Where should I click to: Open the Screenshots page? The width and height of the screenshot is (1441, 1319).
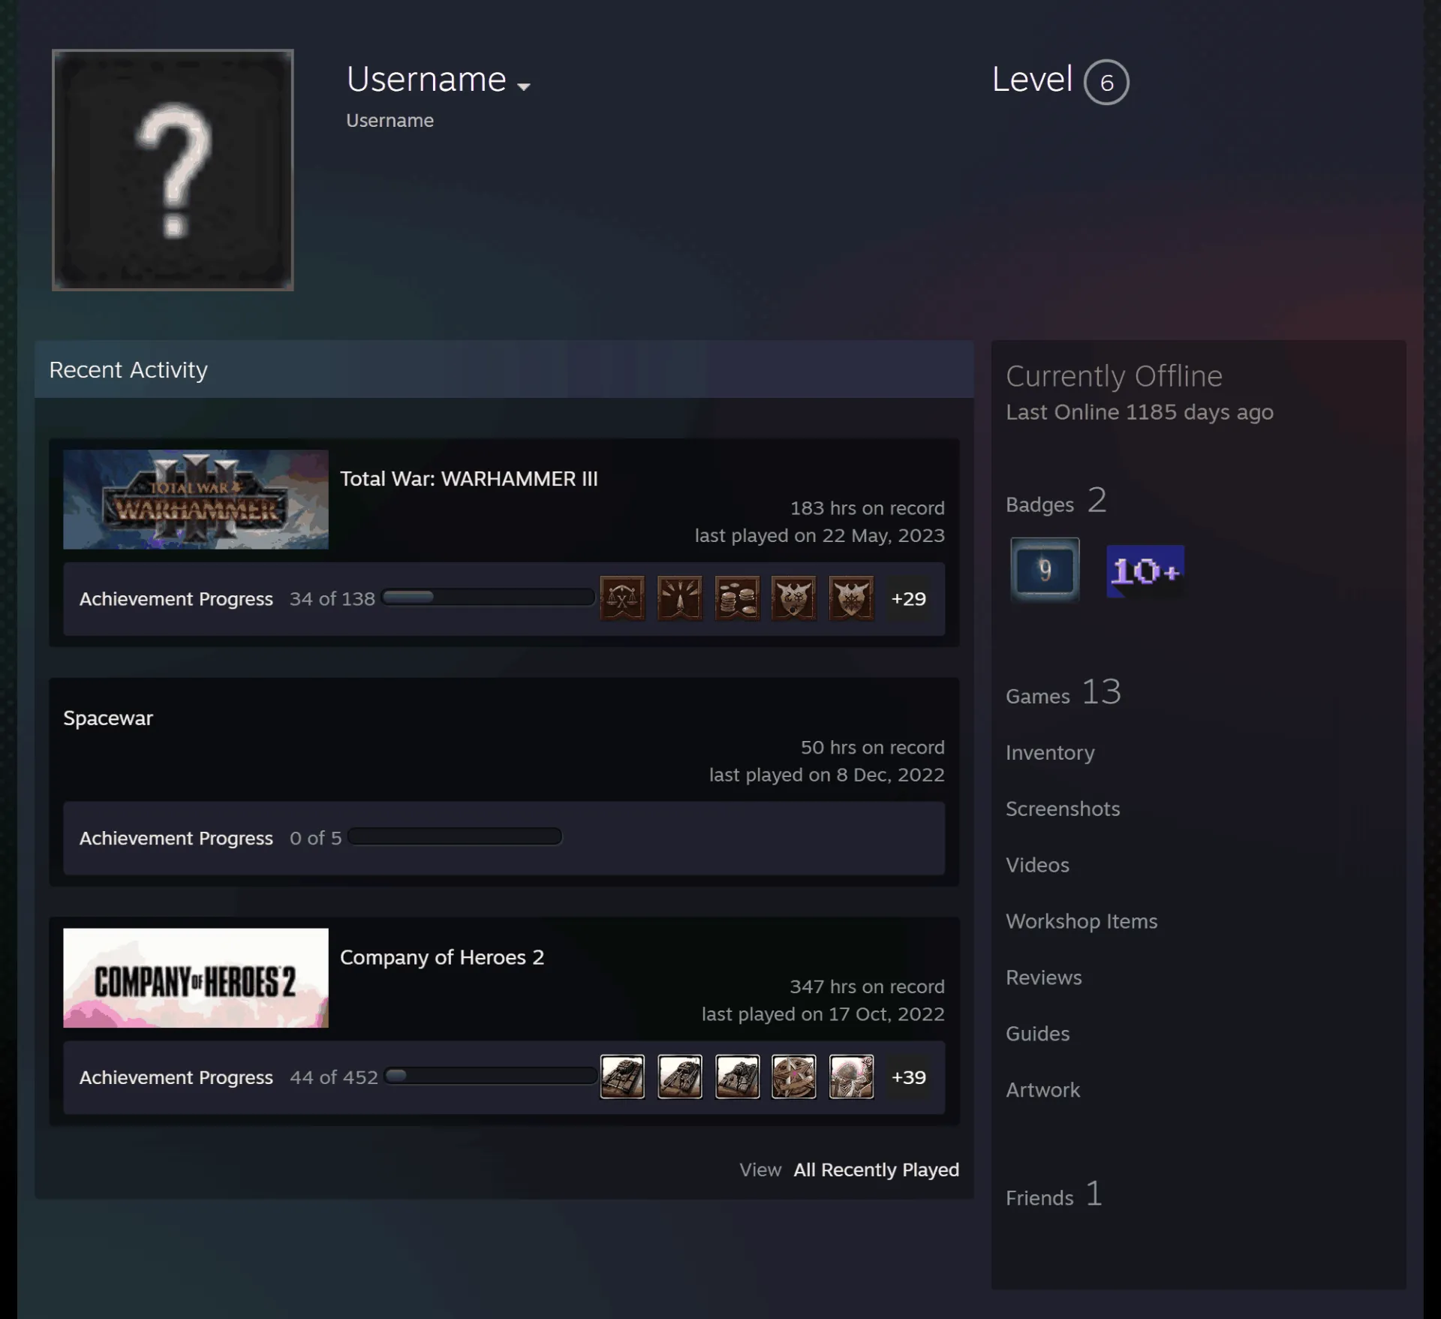point(1063,809)
